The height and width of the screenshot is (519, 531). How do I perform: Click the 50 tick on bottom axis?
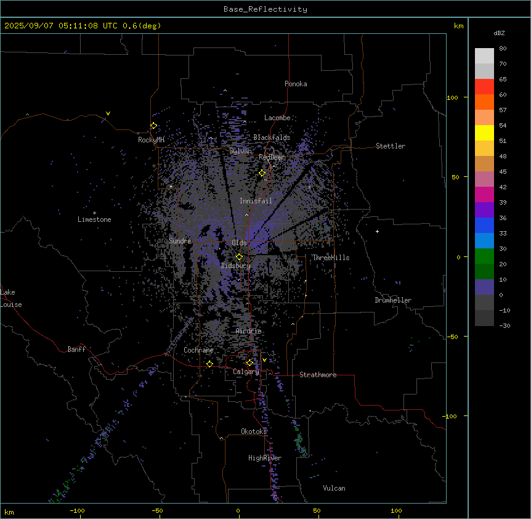tap(317, 510)
